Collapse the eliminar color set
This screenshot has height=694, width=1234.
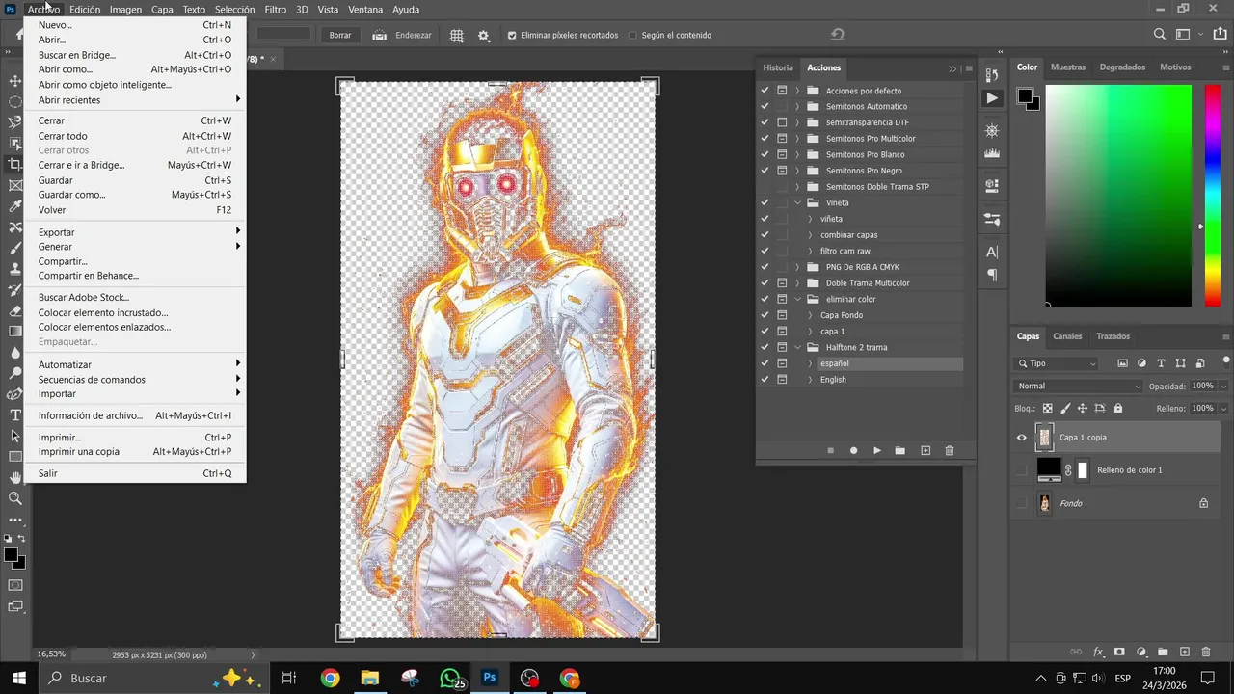(x=797, y=299)
